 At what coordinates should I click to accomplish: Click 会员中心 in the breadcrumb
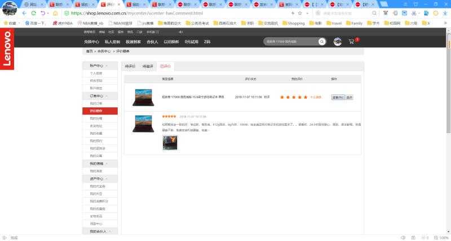(104, 51)
